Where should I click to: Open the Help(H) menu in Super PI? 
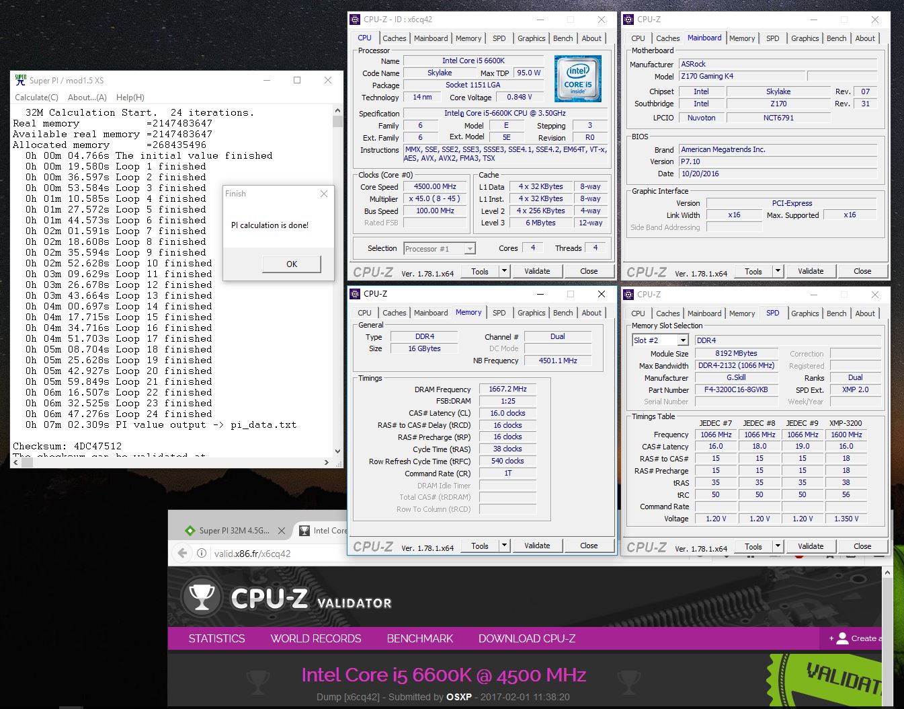[130, 98]
